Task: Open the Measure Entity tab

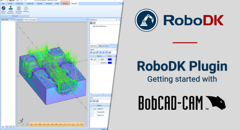Action: click(x=104, y=46)
